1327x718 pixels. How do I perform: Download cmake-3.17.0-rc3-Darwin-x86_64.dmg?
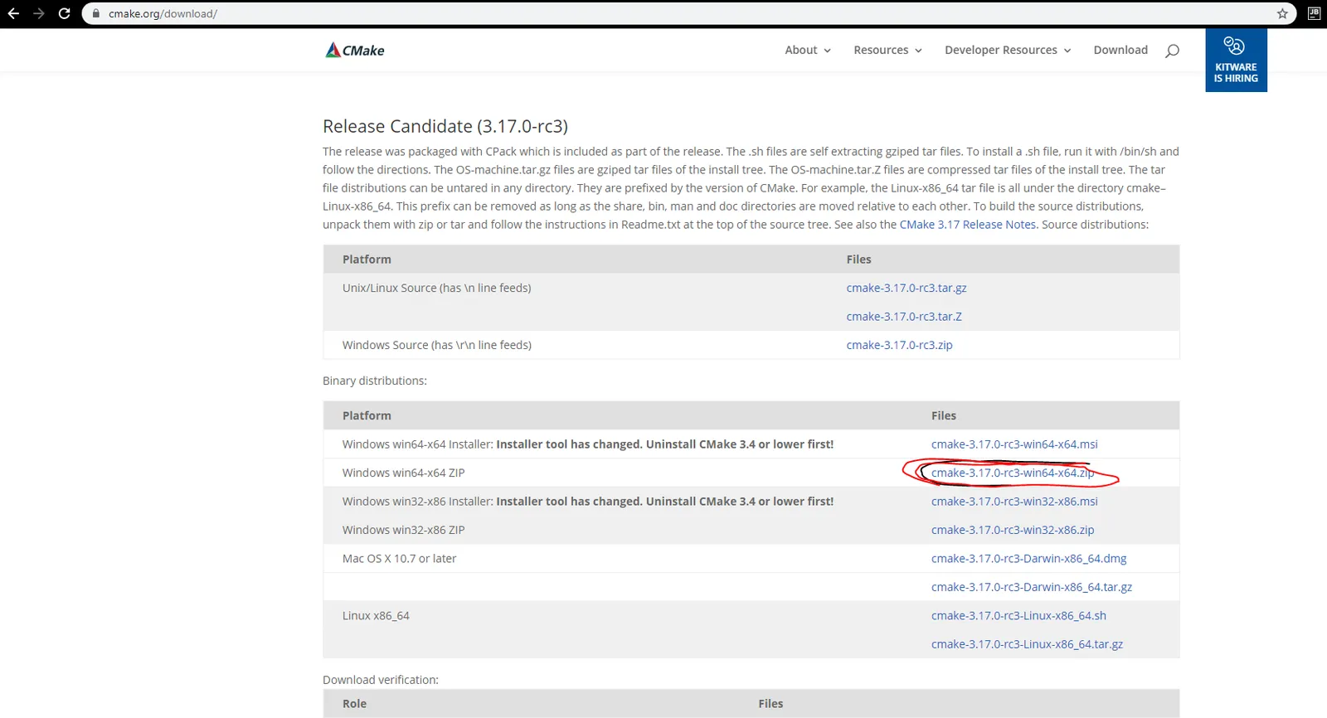(x=1028, y=559)
